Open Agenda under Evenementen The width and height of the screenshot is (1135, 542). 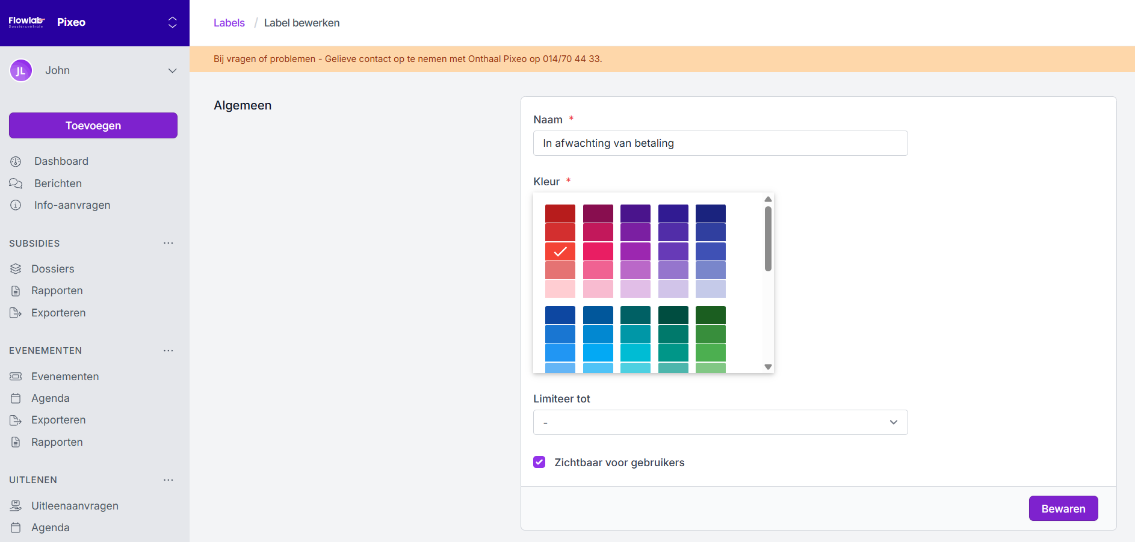tap(51, 398)
